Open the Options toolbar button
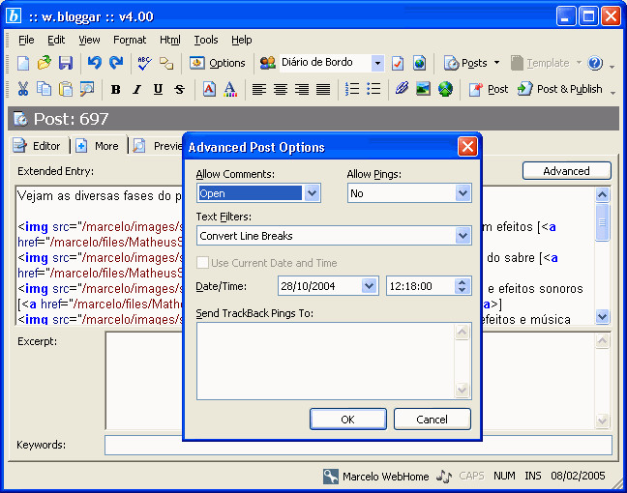Viewport: 627px width, 493px height. (217, 63)
